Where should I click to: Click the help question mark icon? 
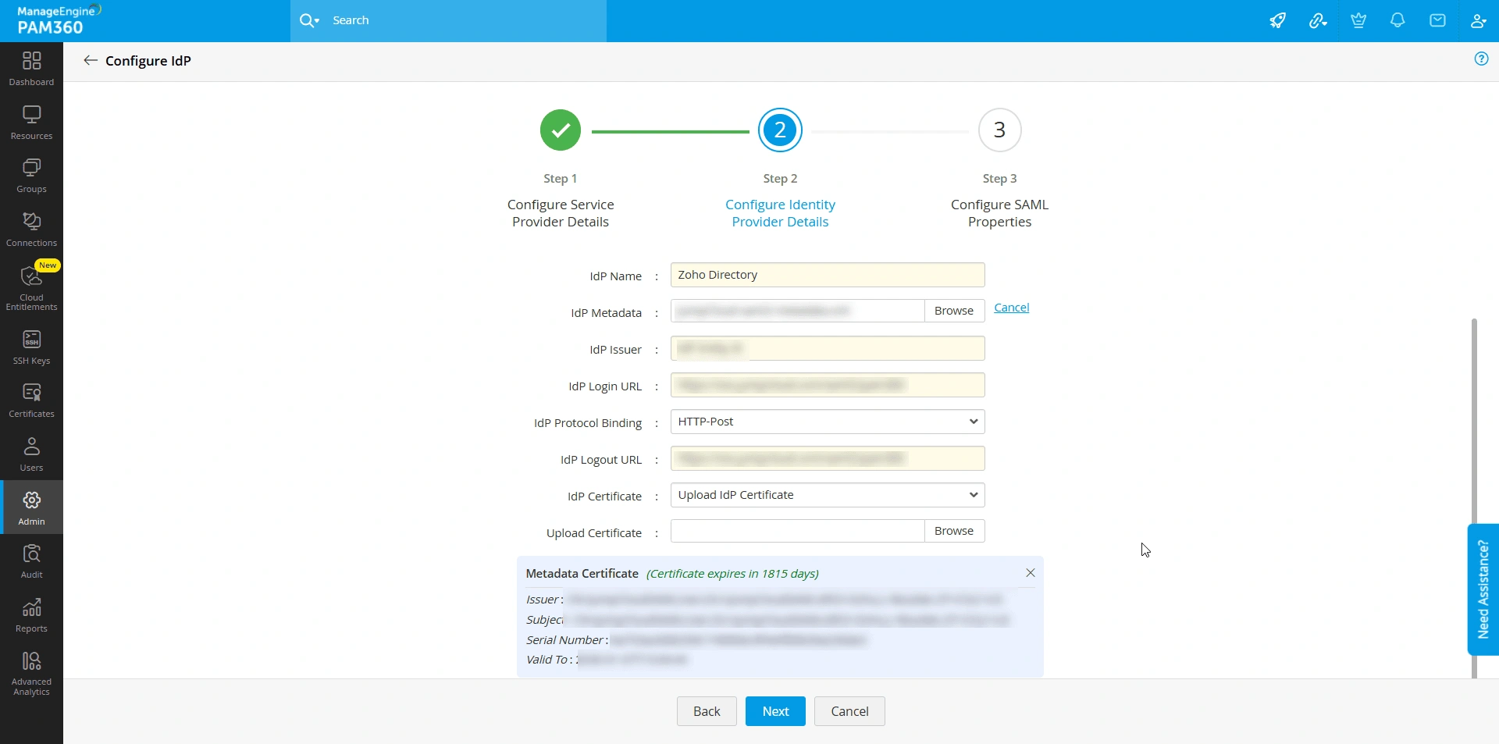(1481, 59)
